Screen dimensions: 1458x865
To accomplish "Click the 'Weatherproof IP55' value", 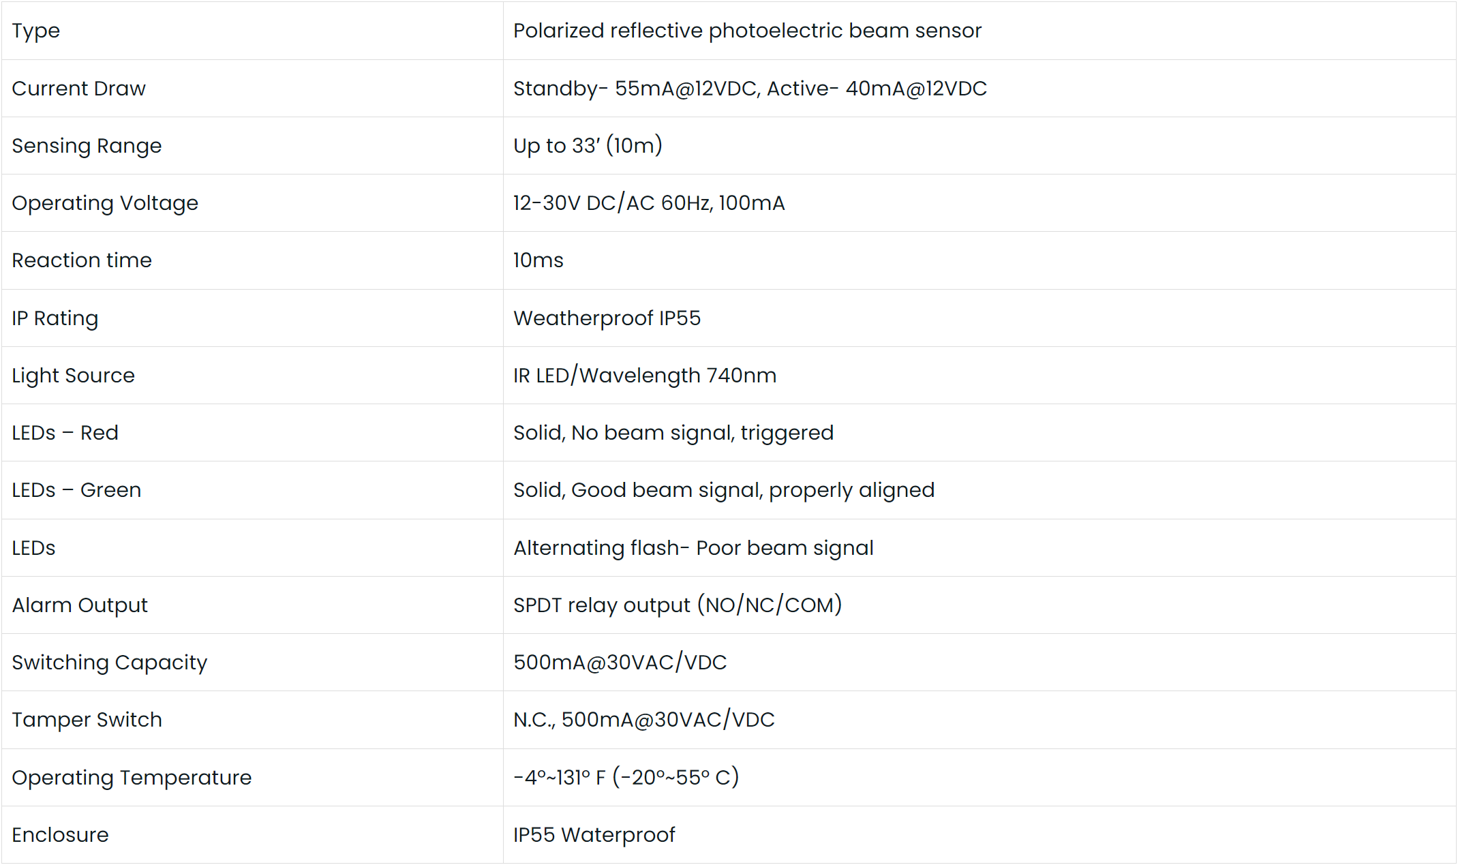I will pyautogui.click(x=607, y=318).
